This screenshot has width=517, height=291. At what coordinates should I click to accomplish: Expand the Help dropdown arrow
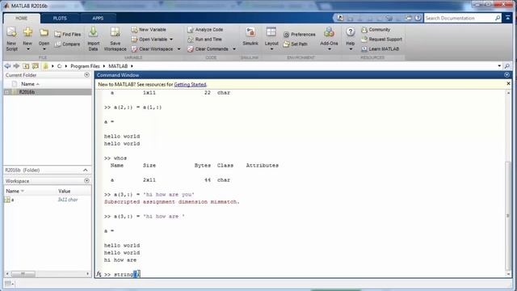coord(351,49)
